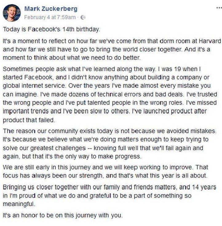Open the February 4 at 7:59am timestamp
Viewport: 222px width, 226px height.
50,17
